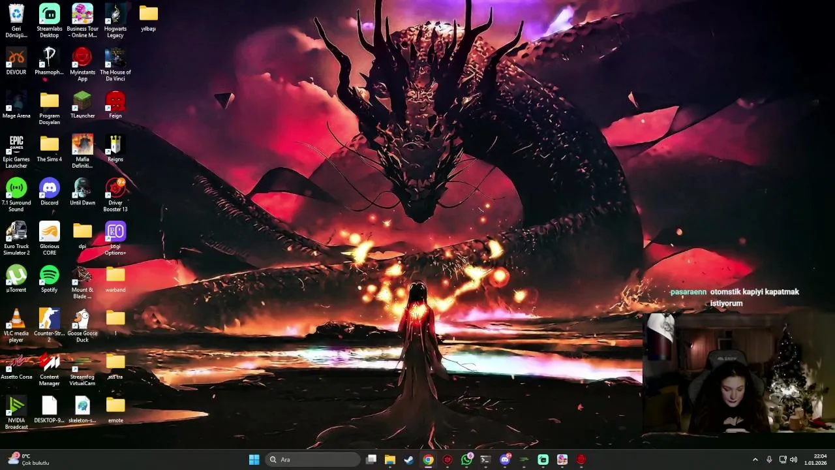This screenshot has width=835, height=470.
Task: Select the warband folder
Action: (x=115, y=279)
